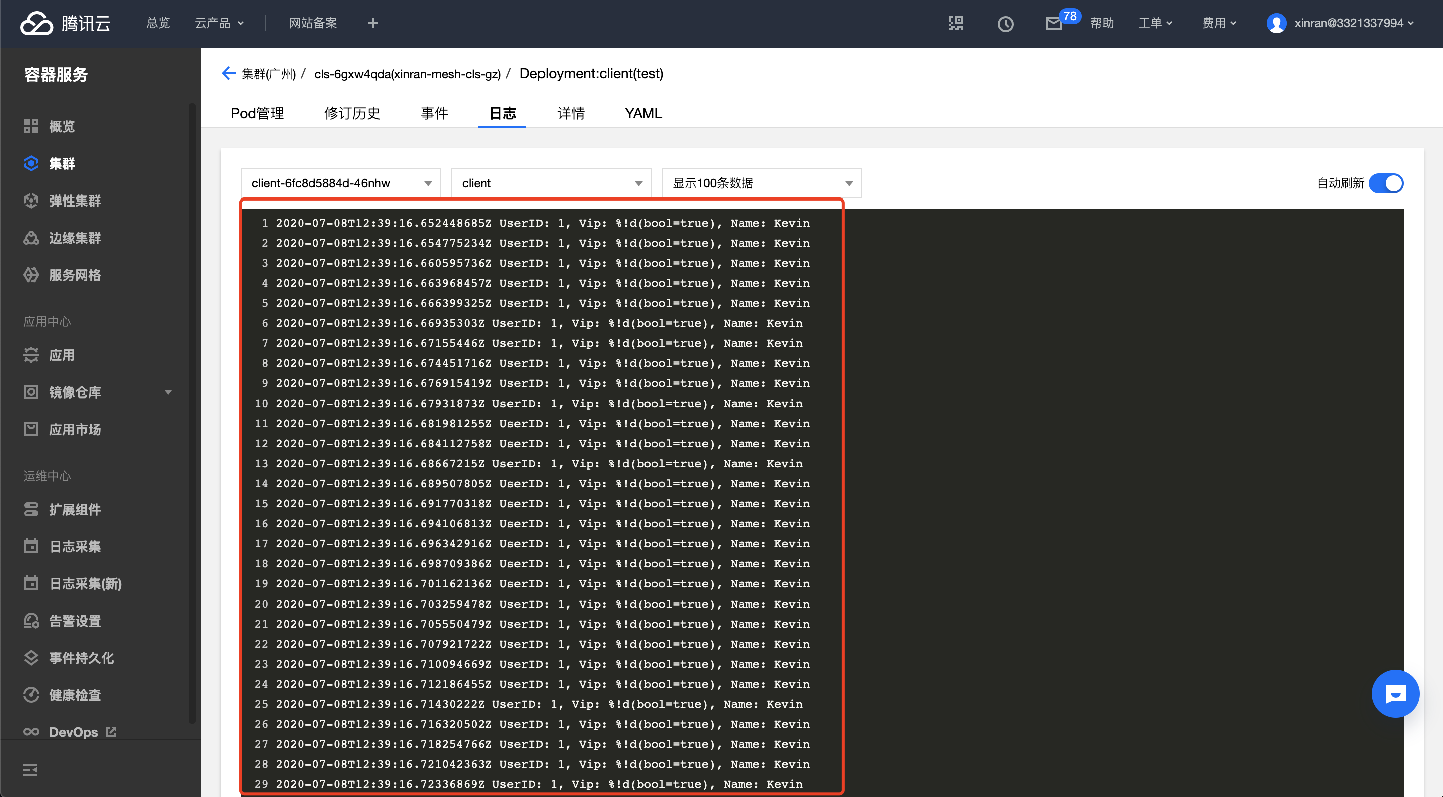Click log line 29 entry
The image size is (1443, 797).
(539, 784)
